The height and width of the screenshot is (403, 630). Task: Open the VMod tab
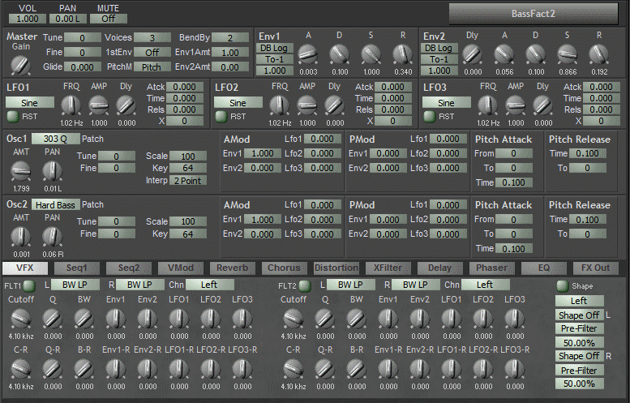180,268
